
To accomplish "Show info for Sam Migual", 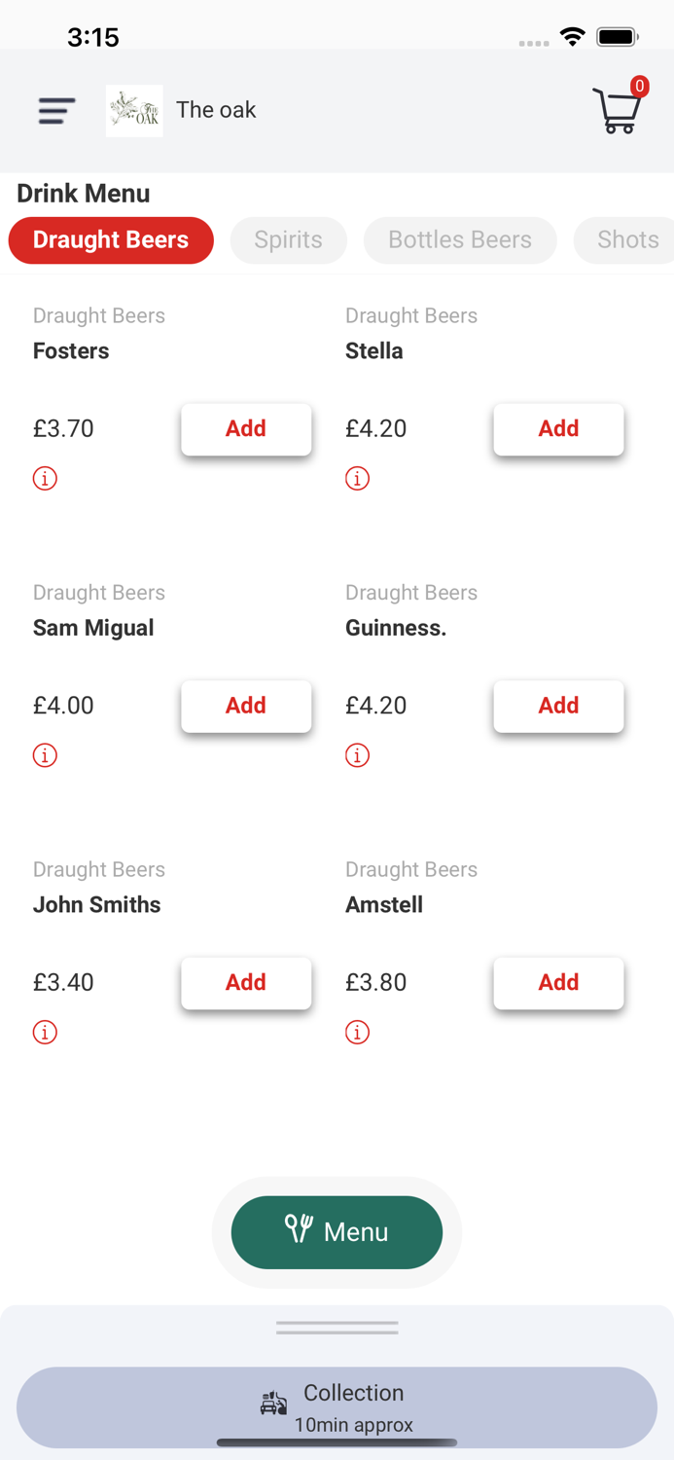I will click(x=45, y=755).
